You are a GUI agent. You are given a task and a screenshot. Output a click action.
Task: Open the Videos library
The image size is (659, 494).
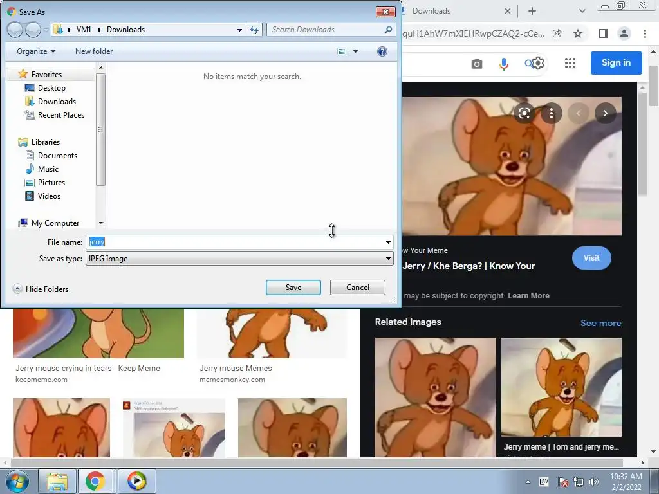coord(49,196)
